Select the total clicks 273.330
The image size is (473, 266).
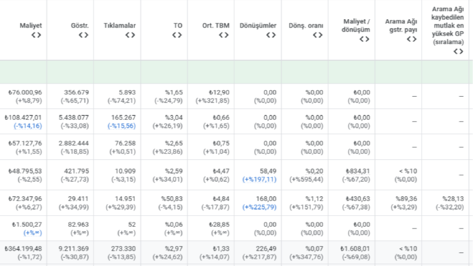tap(123, 249)
